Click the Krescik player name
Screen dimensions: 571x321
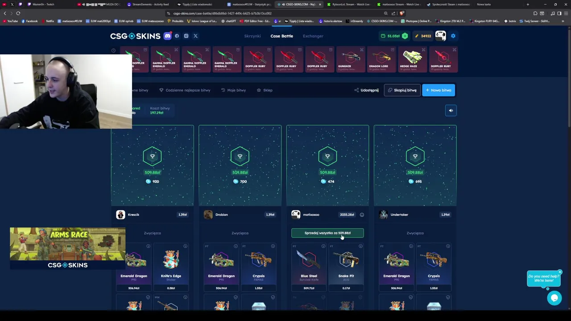pos(133,215)
